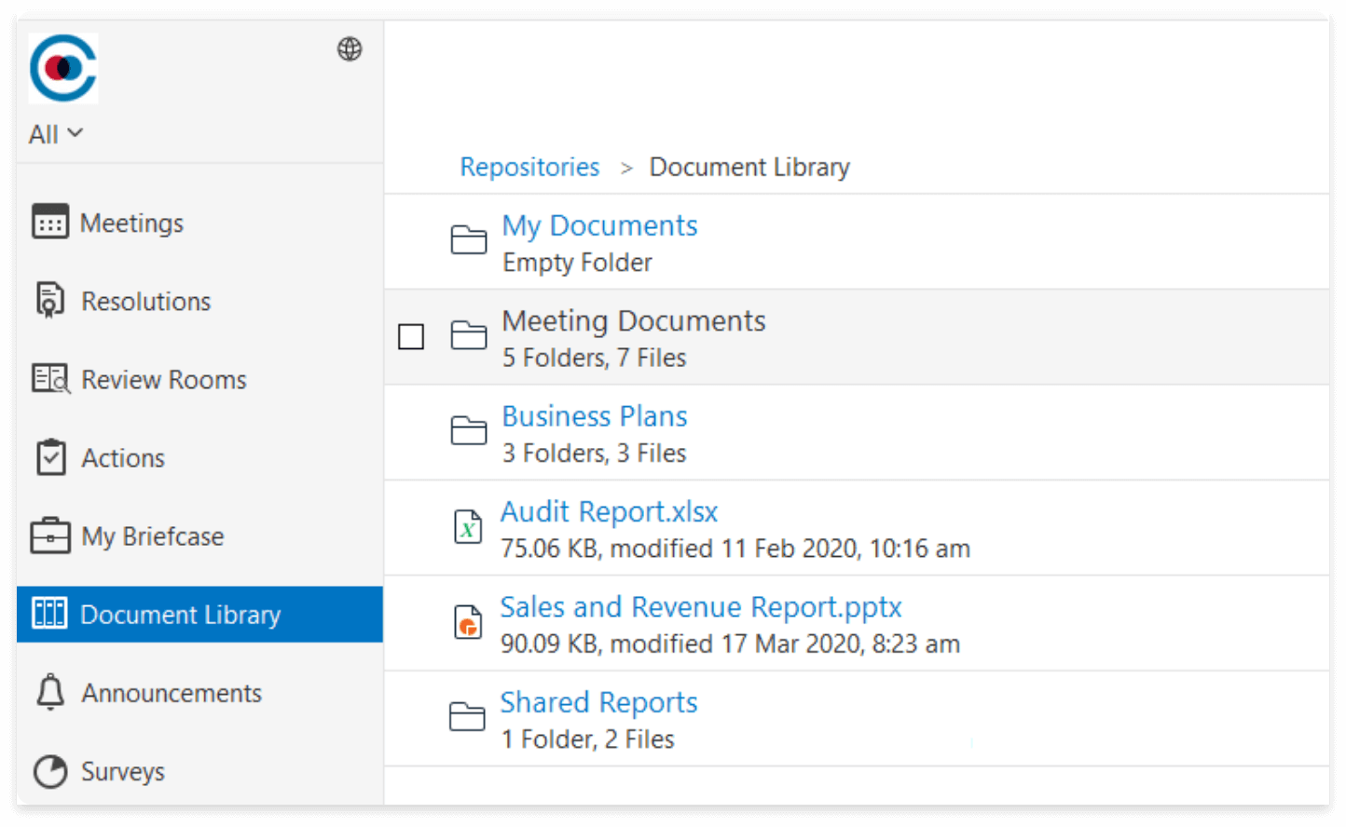Check the Meeting Documents checkbox
Viewport: 1346px width, 827px height.
click(x=411, y=336)
